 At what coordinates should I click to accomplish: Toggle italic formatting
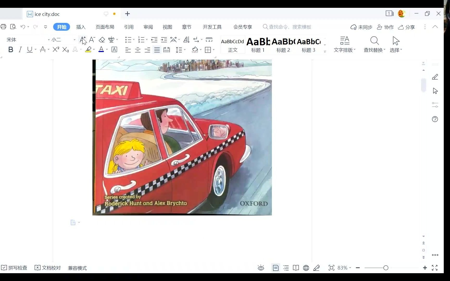click(20, 49)
